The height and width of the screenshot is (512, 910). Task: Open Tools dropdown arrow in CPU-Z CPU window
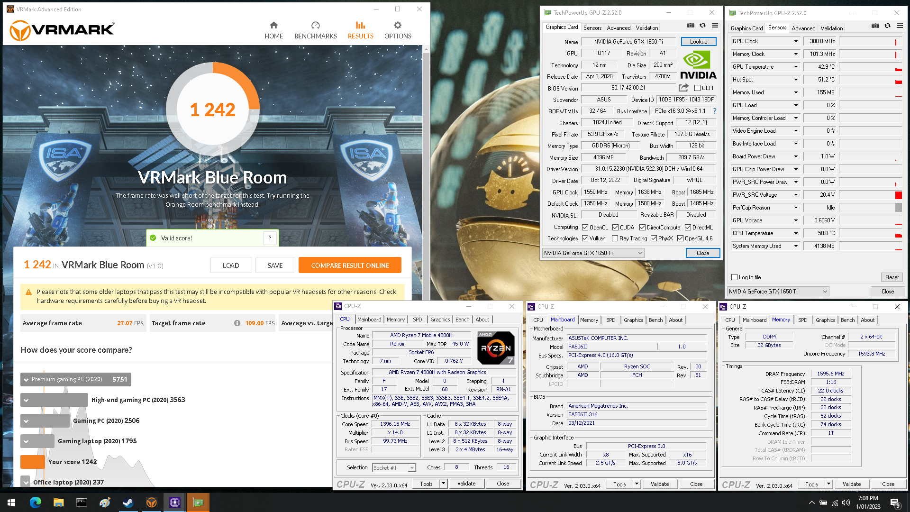click(443, 484)
